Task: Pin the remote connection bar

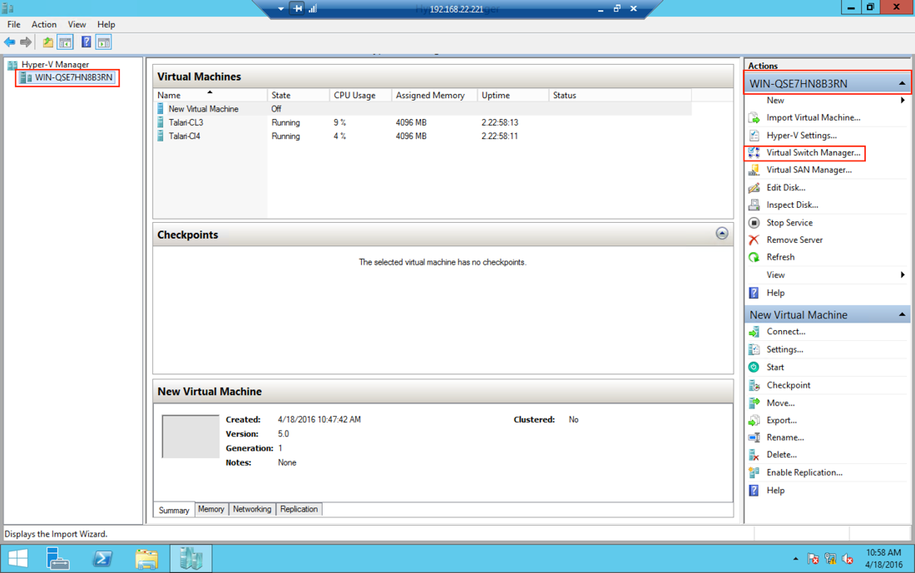Action: [297, 9]
